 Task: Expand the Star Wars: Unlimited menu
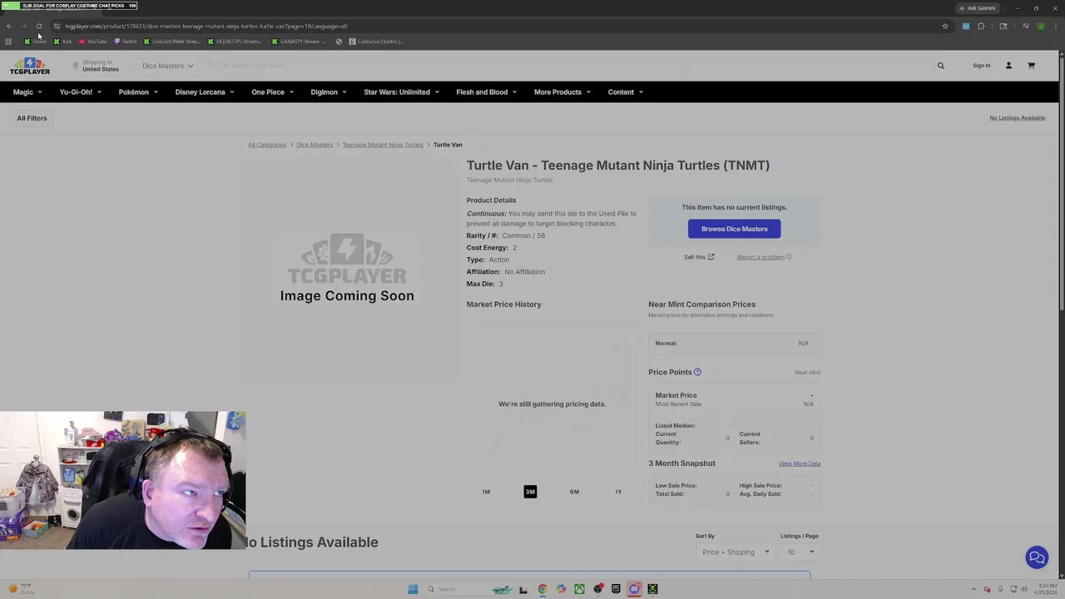pos(402,92)
